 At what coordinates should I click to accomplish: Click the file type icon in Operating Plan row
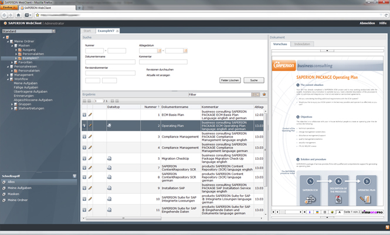[109, 126]
